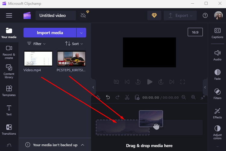Play the video preview
This screenshot has height=151, width=226.
pos(149,82)
